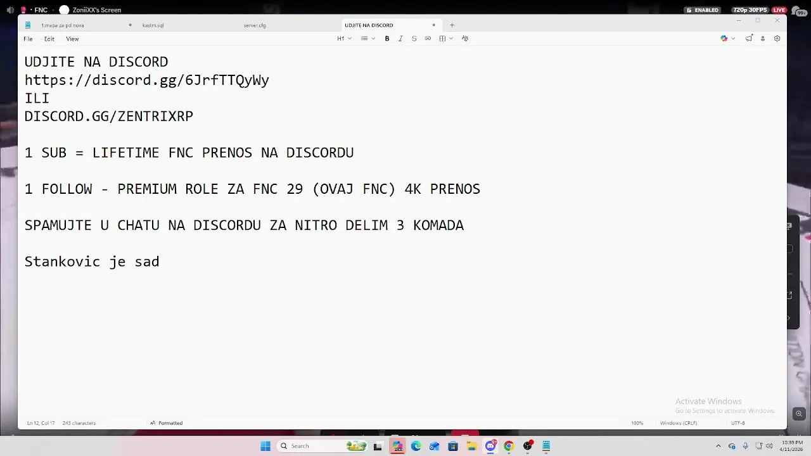Add a new Notepad tab
The image size is (811, 456).
452,25
